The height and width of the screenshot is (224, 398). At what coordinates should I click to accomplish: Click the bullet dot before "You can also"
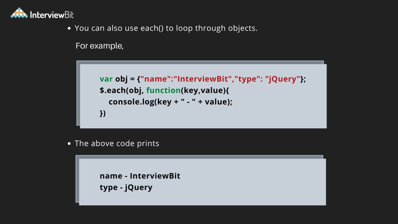click(x=69, y=28)
